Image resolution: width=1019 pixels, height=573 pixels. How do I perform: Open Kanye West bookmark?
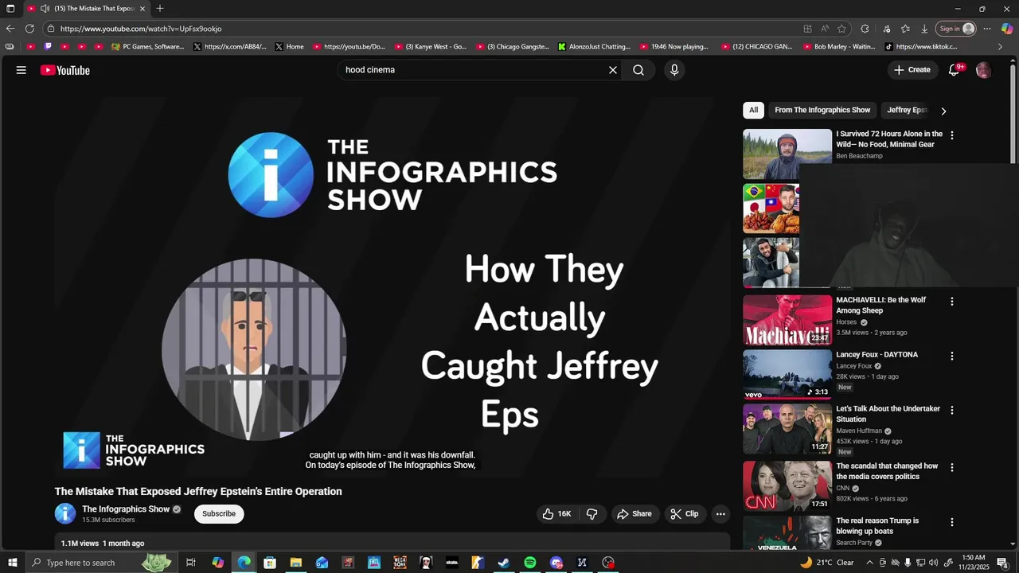pos(431,47)
